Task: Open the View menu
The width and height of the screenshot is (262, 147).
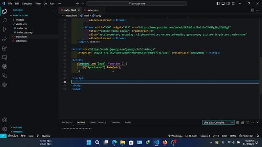Action: click(38, 4)
